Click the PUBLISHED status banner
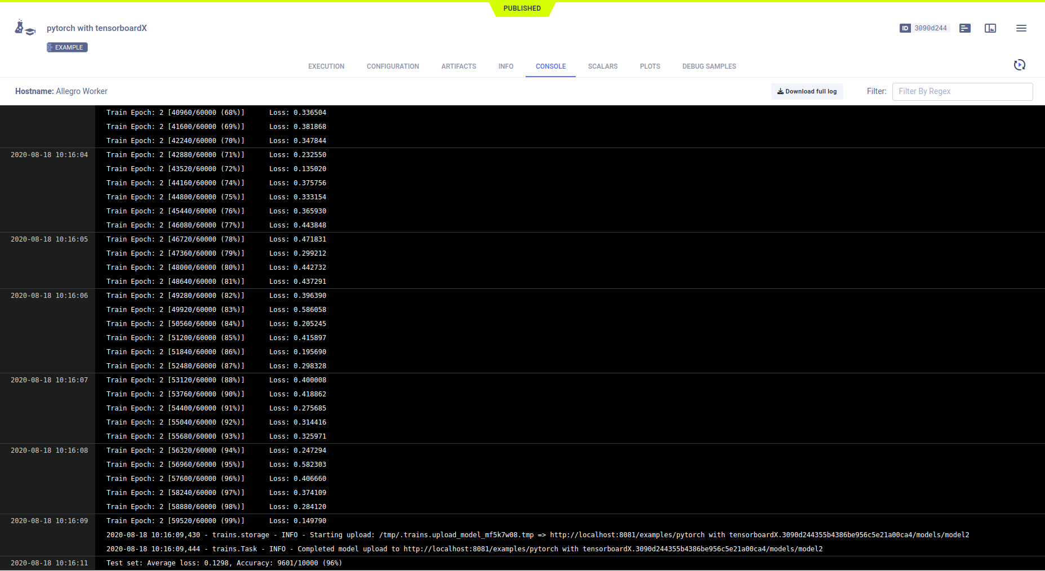The height and width of the screenshot is (571, 1045). click(x=522, y=8)
